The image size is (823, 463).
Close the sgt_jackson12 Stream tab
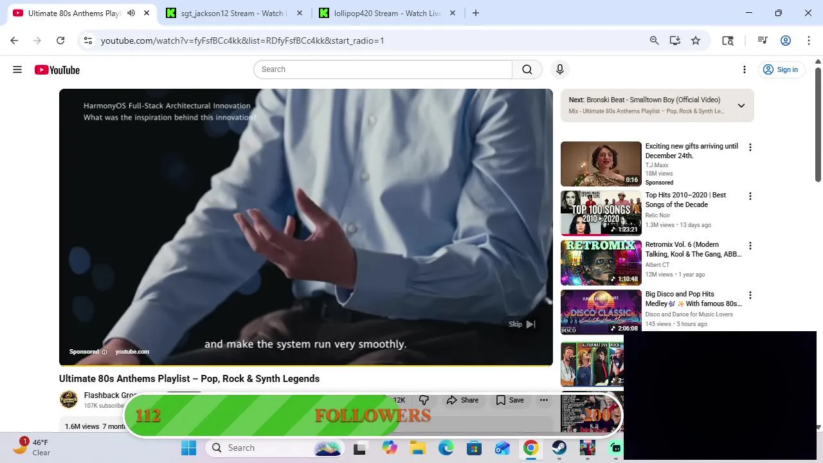click(299, 13)
